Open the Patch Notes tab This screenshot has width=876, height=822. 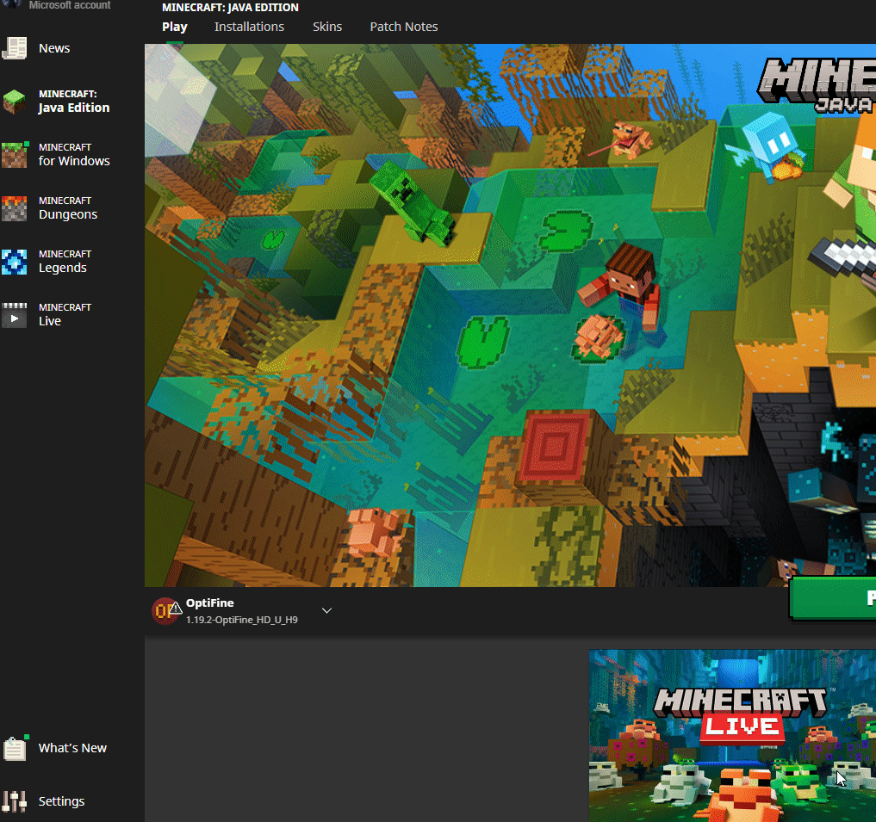click(x=404, y=27)
